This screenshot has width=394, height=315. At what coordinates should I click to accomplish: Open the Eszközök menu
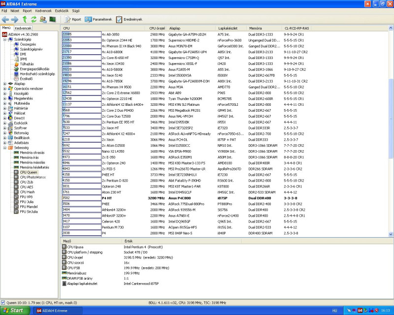coord(62,11)
